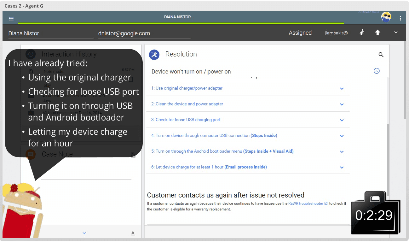Click the walking-person assign icon
409x242 pixels.
[362, 32]
